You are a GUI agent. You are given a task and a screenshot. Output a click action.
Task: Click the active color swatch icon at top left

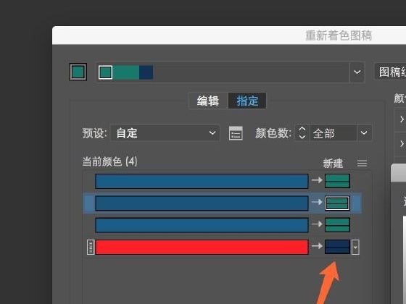point(78,72)
